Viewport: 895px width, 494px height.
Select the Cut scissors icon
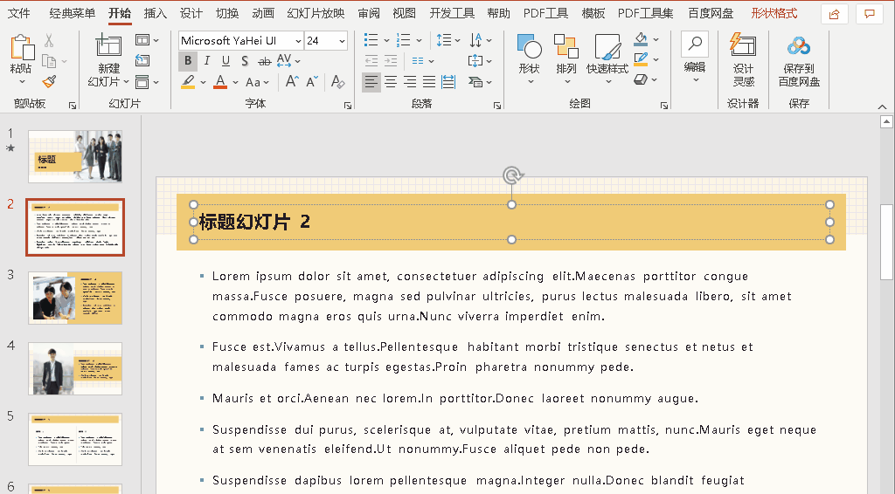point(49,40)
